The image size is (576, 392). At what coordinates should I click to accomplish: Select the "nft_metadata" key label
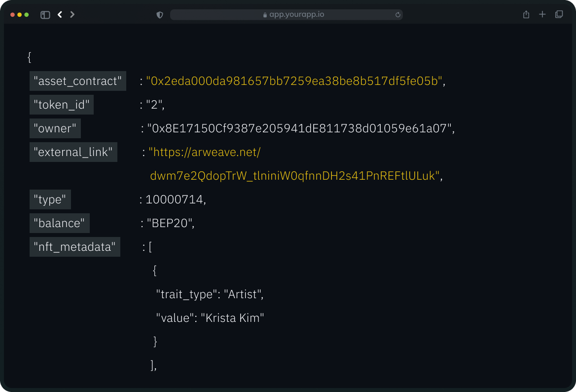click(74, 247)
